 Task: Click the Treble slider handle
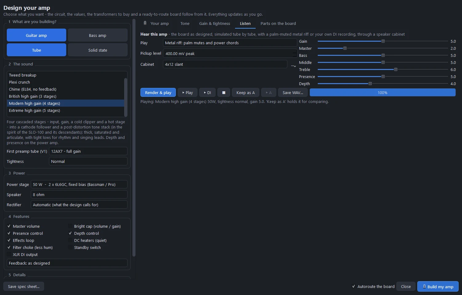396,69
